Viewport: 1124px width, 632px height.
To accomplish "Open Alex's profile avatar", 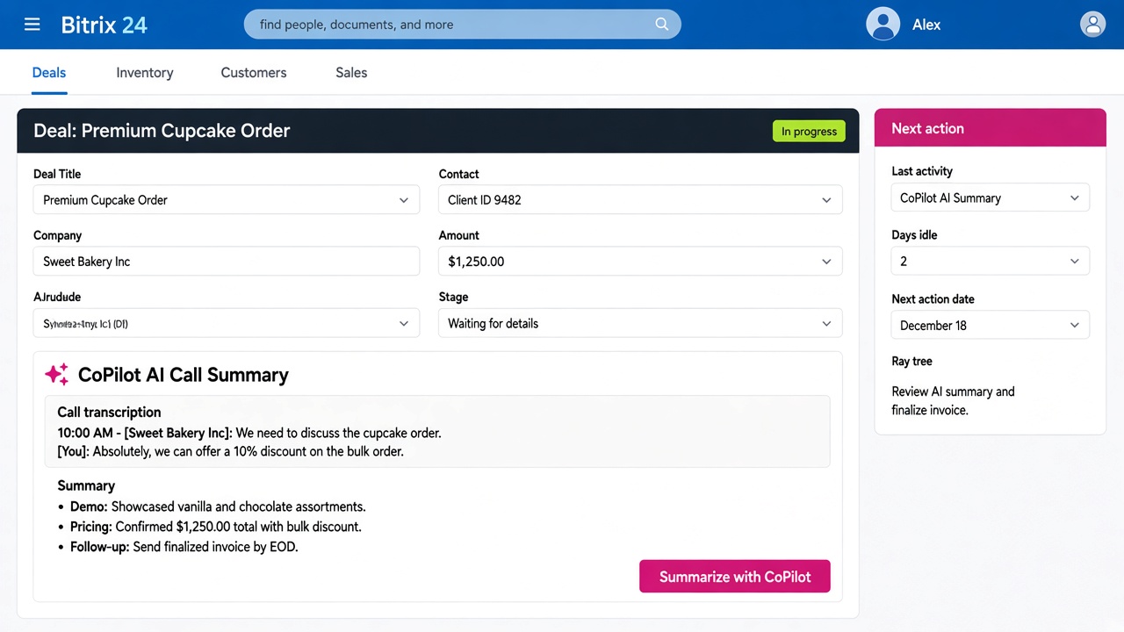I will click(x=883, y=25).
